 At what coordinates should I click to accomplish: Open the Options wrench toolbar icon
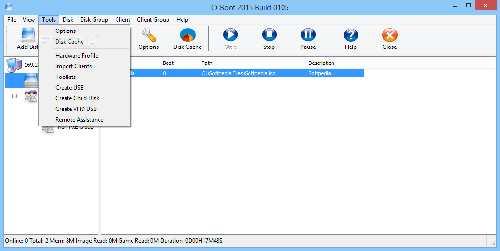[x=149, y=35]
